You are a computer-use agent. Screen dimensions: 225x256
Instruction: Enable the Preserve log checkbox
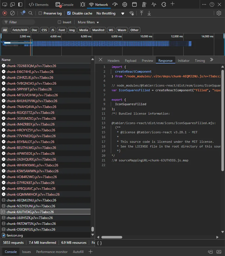[40, 13]
